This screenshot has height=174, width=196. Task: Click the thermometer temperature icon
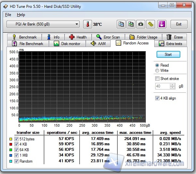click(x=87, y=24)
